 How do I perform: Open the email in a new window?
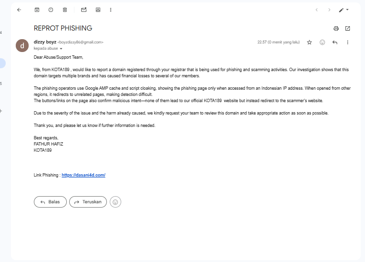(347, 28)
